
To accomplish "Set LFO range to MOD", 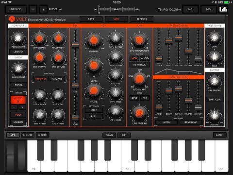I will click(x=134, y=58).
